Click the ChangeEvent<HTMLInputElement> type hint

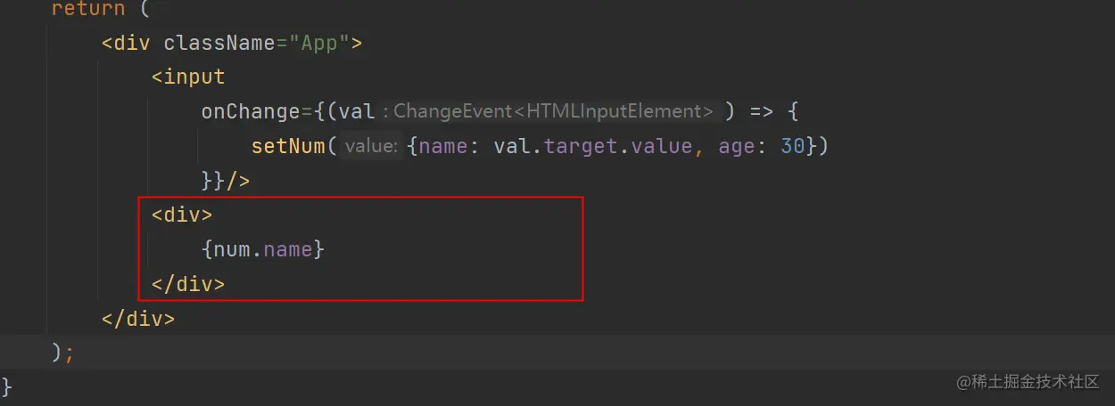click(x=553, y=111)
